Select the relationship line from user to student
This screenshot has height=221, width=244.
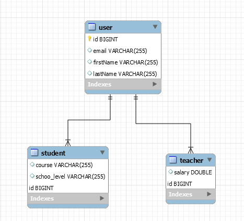click(89, 120)
